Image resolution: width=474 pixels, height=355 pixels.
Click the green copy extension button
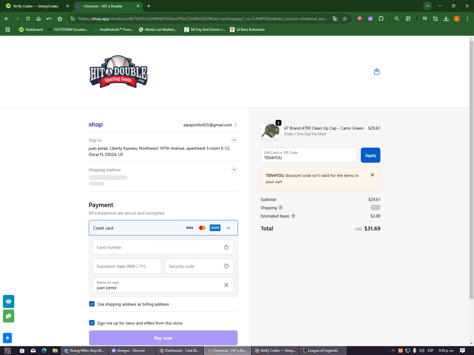pos(9,316)
